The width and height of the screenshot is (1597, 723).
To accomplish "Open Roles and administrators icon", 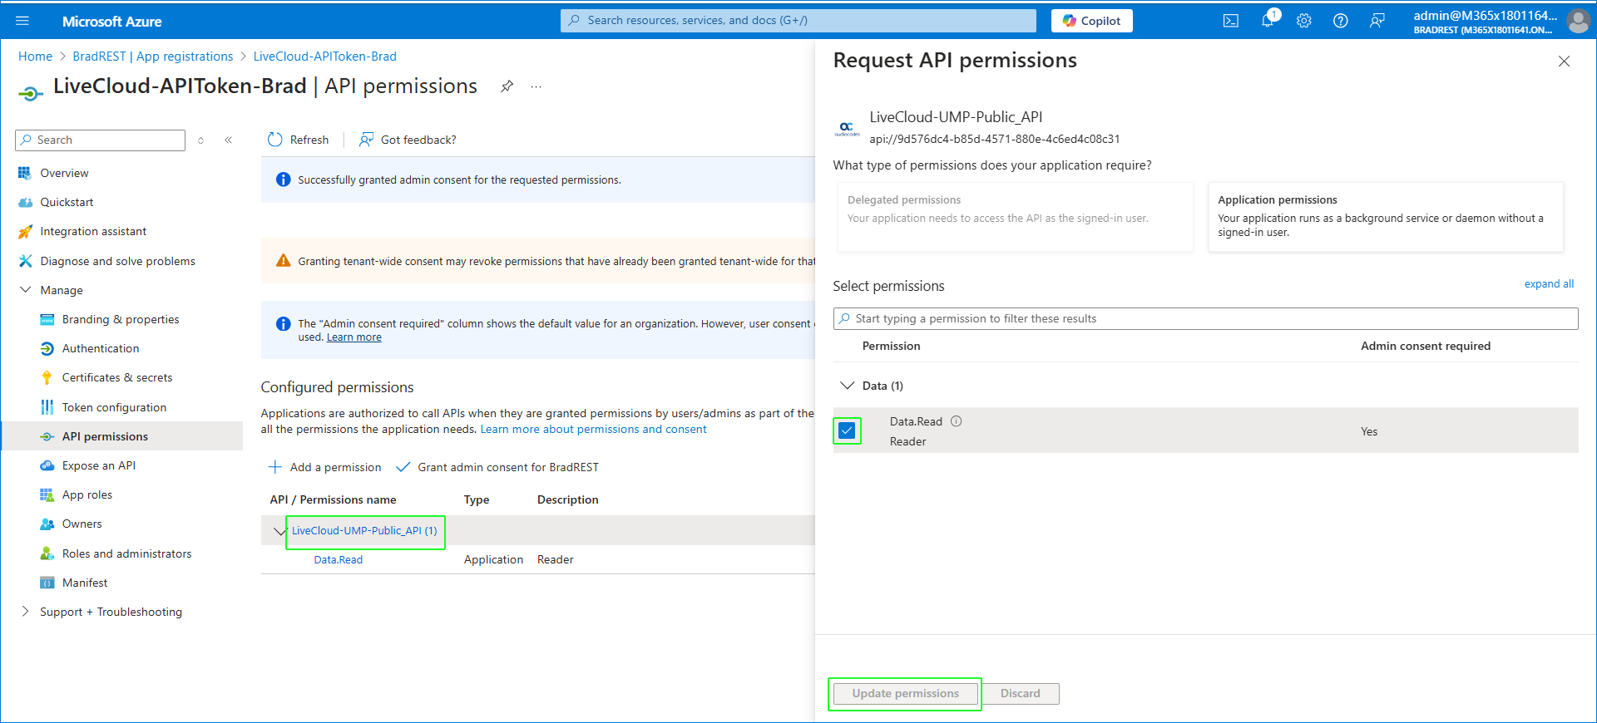I will [47, 553].
